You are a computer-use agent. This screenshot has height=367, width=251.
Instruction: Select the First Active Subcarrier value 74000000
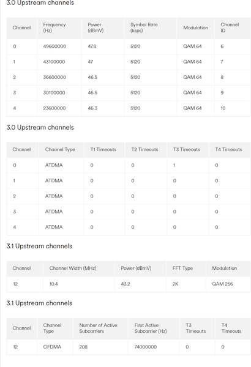[x=146, y=347]
